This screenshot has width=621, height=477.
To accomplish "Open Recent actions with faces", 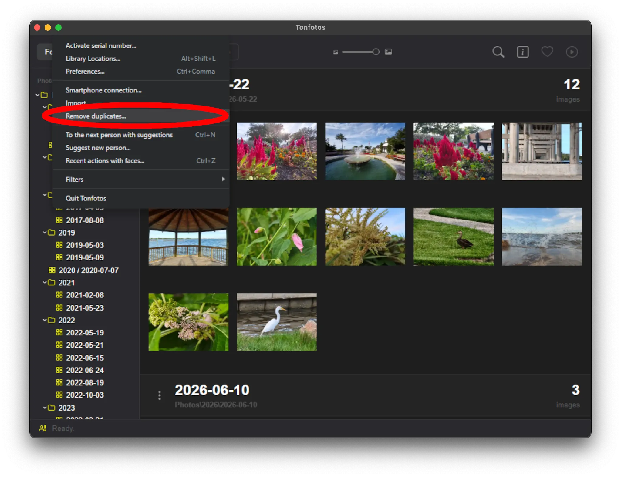I will 141,161.
